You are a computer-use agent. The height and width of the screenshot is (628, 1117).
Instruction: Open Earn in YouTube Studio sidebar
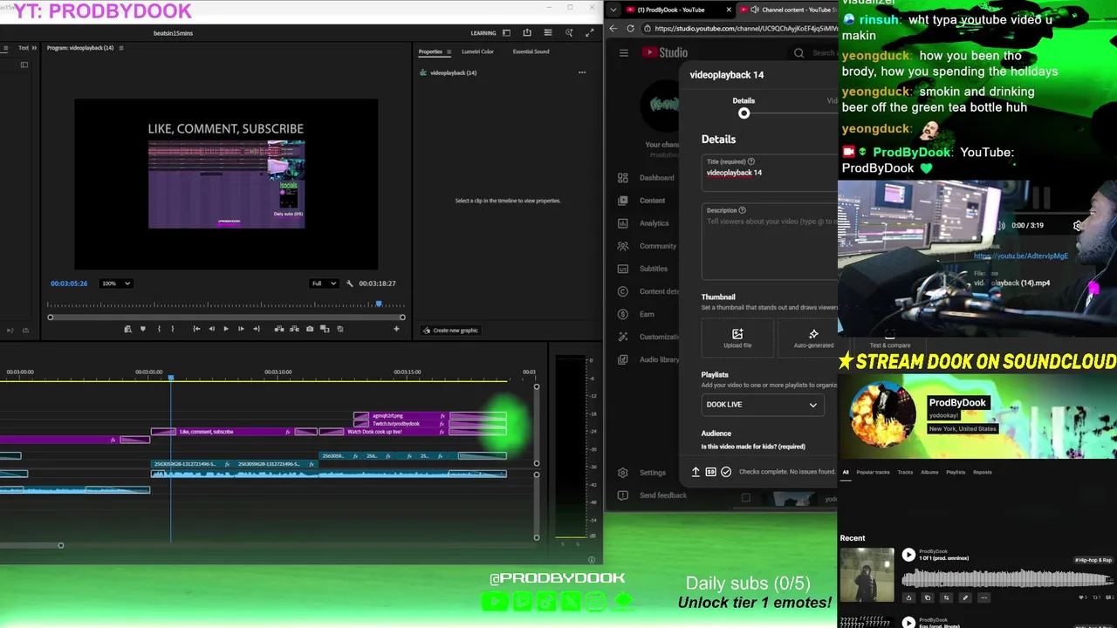636,314
